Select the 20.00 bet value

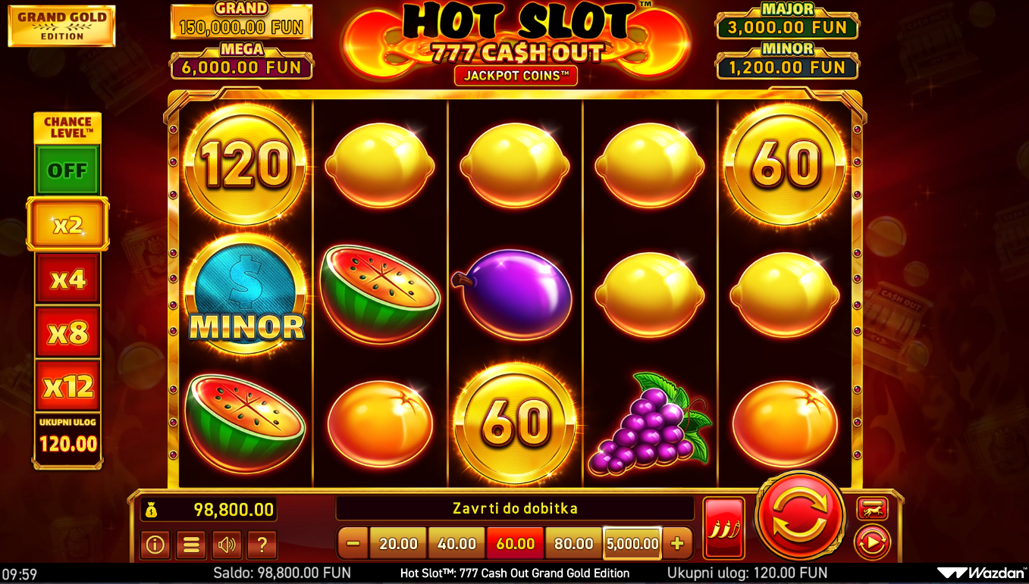[x=398, y=543]
